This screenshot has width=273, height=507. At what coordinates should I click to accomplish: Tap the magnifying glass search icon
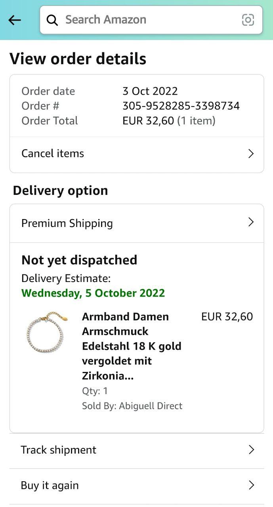pyautogui.click(x=52, y=20)
